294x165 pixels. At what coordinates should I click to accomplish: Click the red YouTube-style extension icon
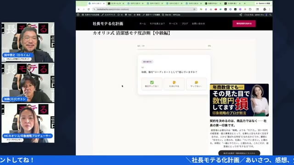216,9
